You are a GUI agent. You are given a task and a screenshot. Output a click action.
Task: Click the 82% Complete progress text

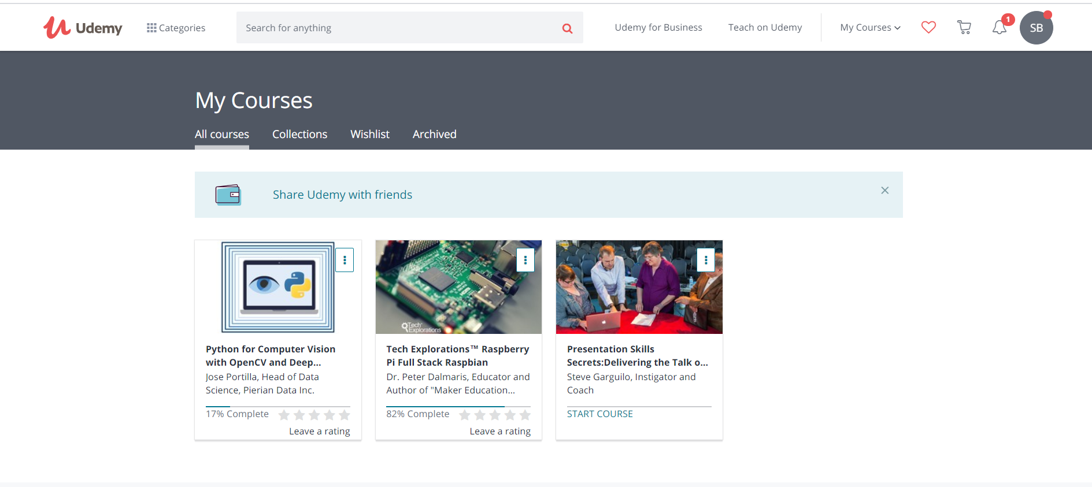pyautogui.click(x=418, y=414)
